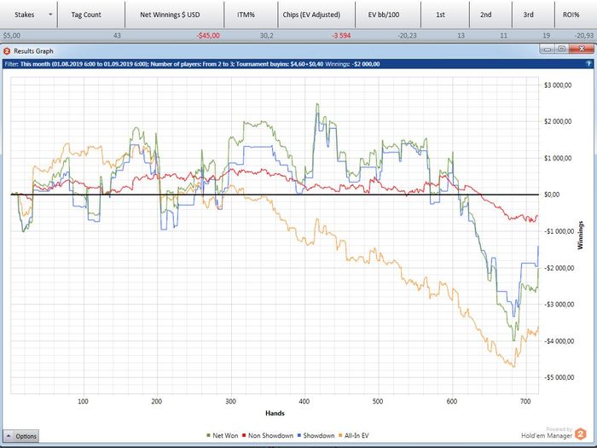This screenshot has height=448, width=597.
Task: Select the 43 tag count value
Action: point(117,36)
